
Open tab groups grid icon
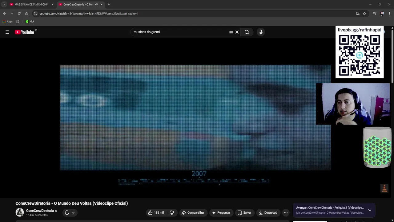tap(18, 22)
